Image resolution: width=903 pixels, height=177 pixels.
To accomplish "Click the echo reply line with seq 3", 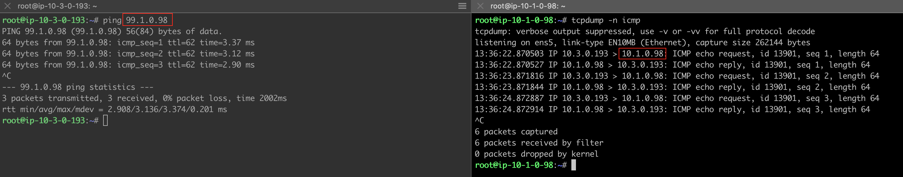I will [x=672, y=109].
